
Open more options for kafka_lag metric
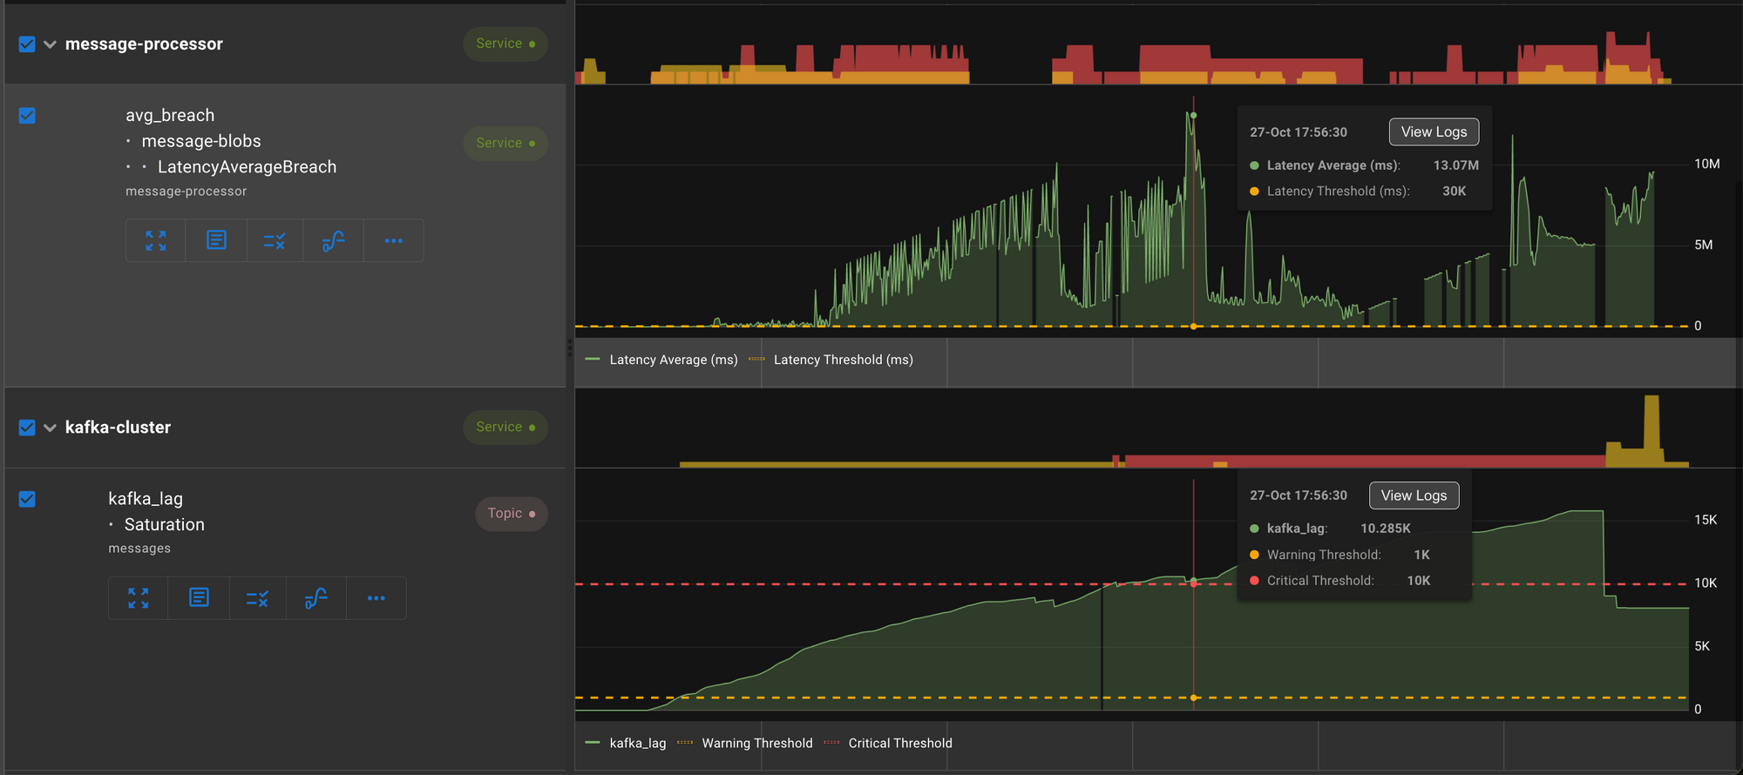pos(376,598)
